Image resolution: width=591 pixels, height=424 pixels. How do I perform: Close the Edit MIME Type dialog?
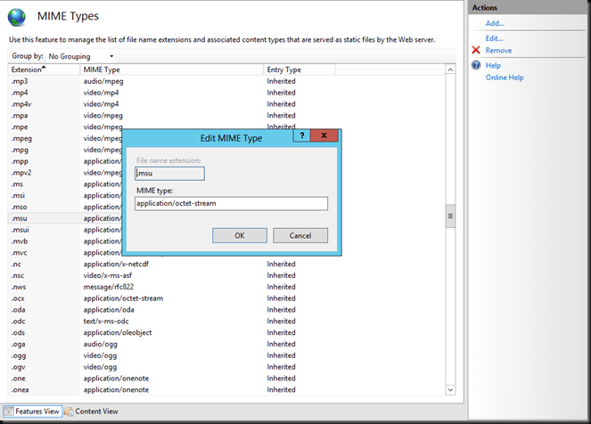tap(324, 137)
